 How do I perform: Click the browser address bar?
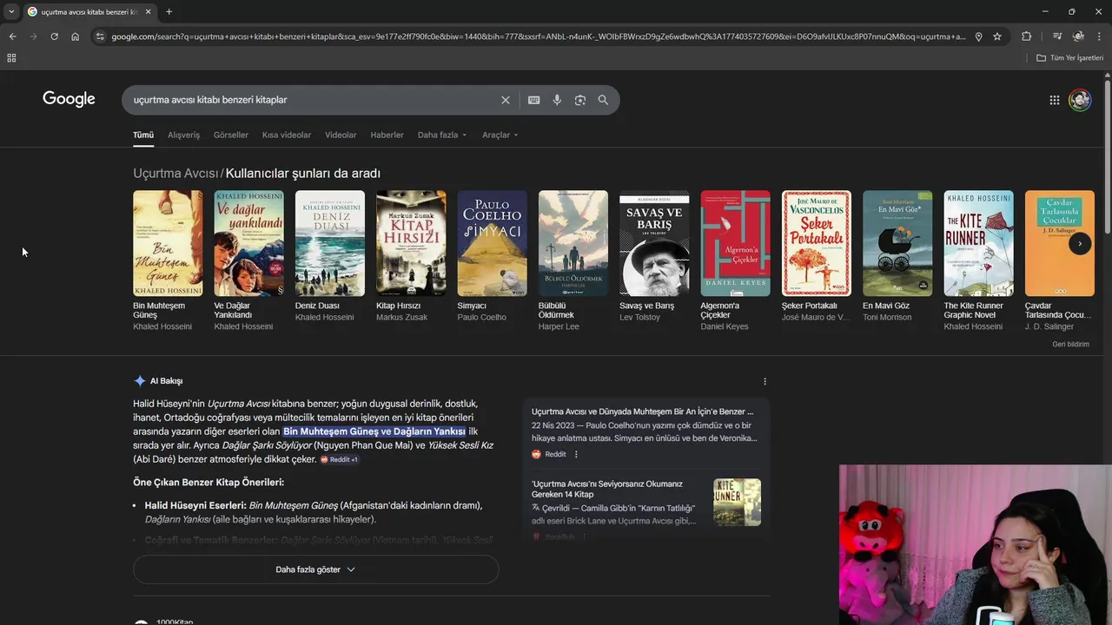point(537,36)
